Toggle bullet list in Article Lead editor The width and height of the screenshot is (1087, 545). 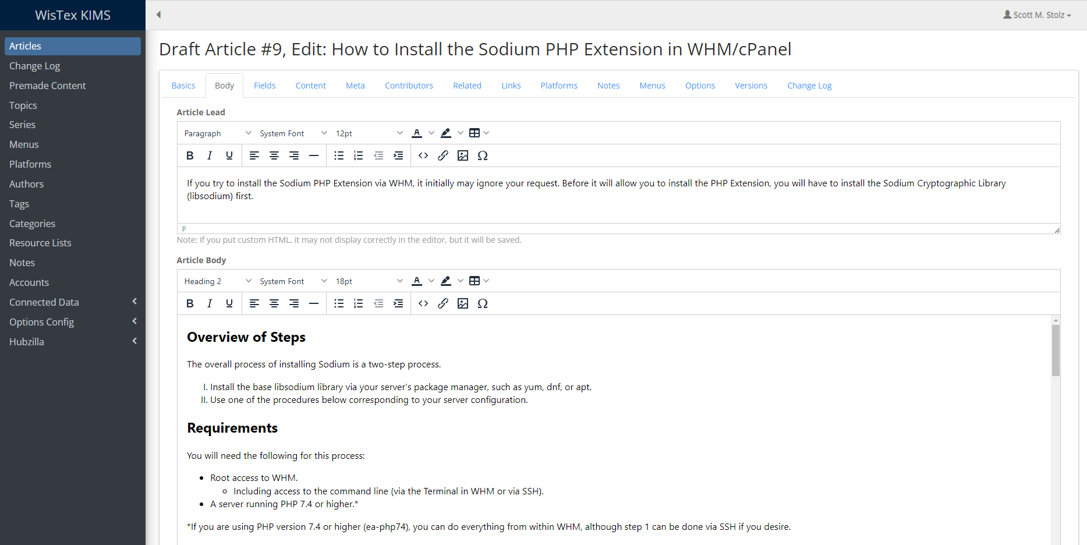[339, 155]
